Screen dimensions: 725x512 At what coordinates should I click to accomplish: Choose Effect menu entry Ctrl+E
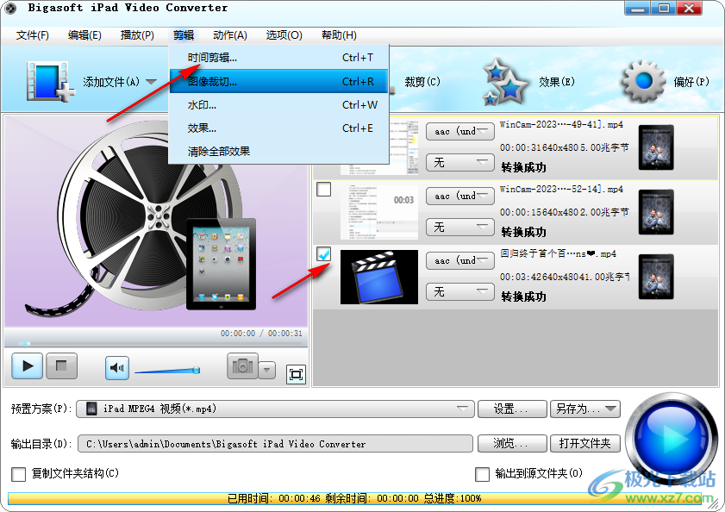278,128
